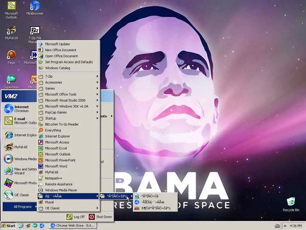Screen dimensions: 306x230
Task: Expand PopCap Games folder
Action: click(x=68, y=112)
